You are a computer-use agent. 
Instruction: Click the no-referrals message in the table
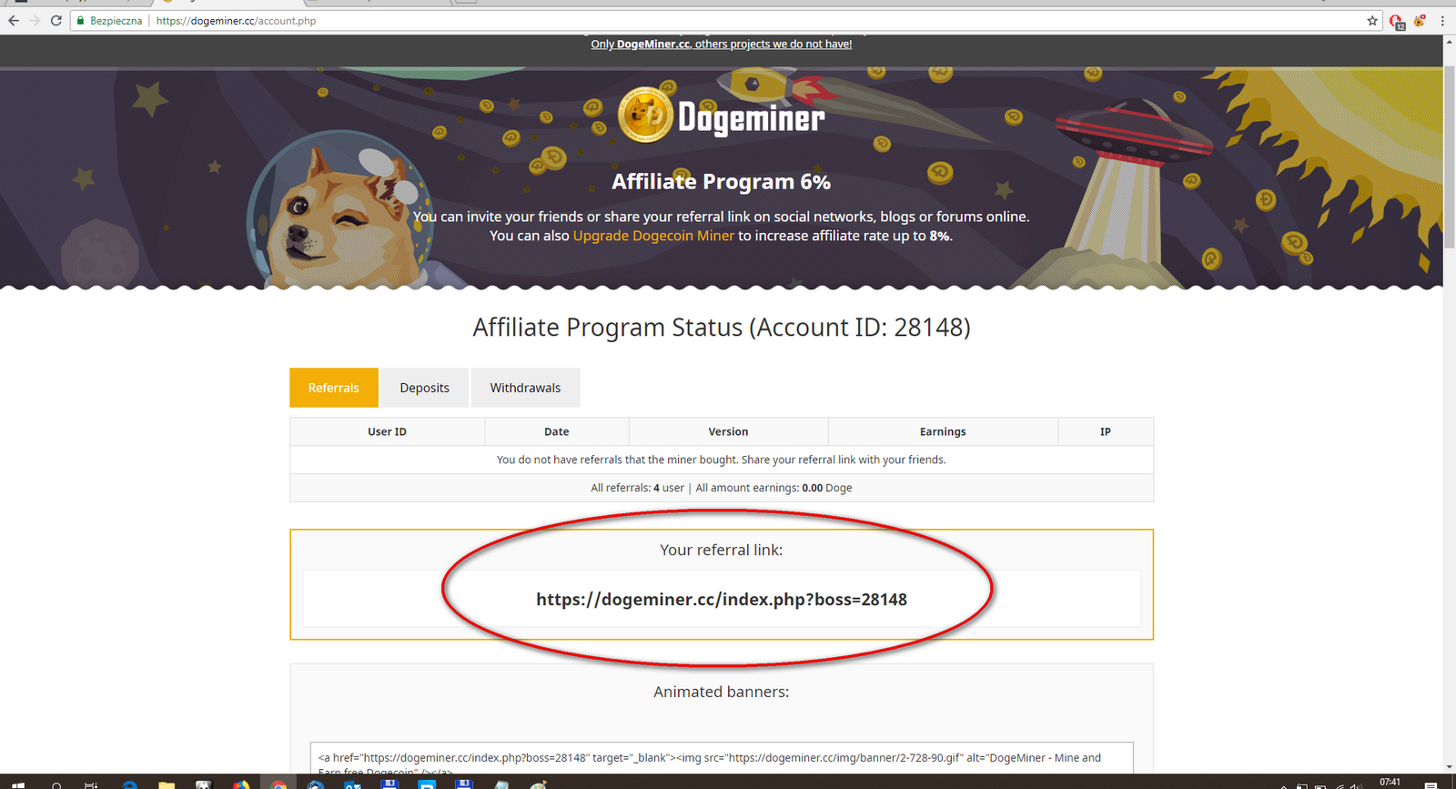point(722,460)
